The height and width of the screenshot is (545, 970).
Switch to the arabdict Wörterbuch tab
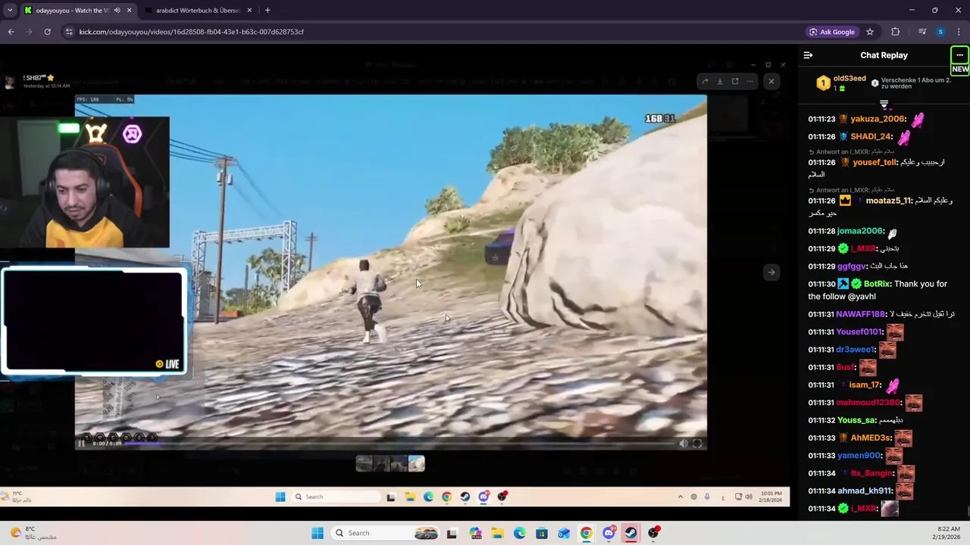pyautogui.click(x=199, y=11)
